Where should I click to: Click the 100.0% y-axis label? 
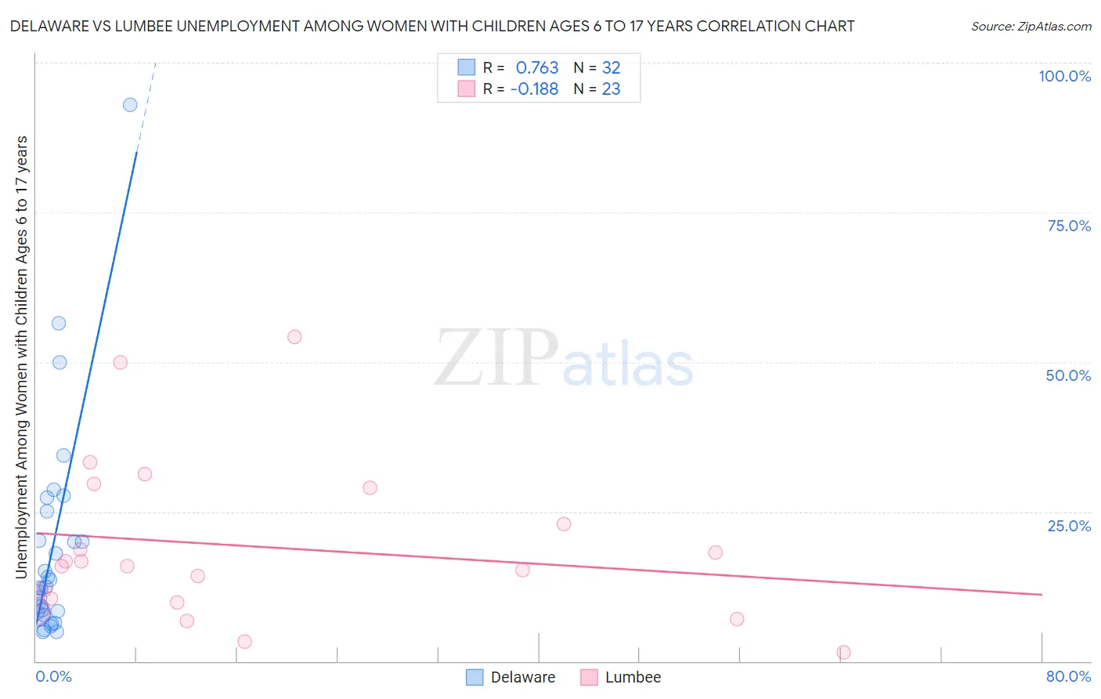pyautogui.click(x=1065, y=76)
